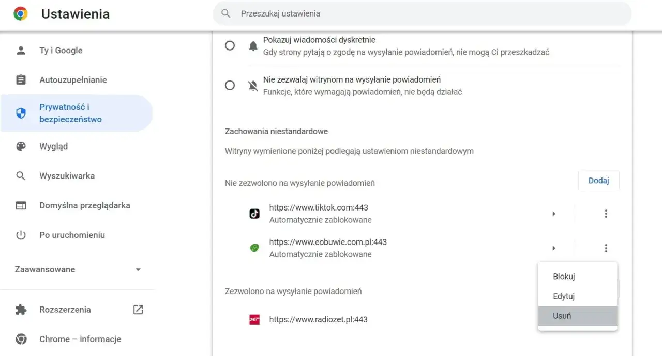Expand details for tiktok.com entry

(x=554, y=213)
